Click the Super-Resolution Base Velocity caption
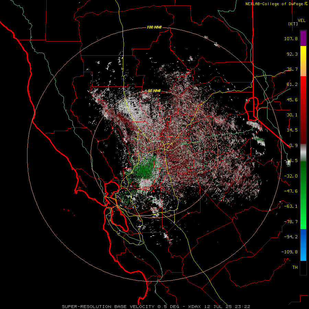Viewport: 309px width, 309px height. pos(156,307)
